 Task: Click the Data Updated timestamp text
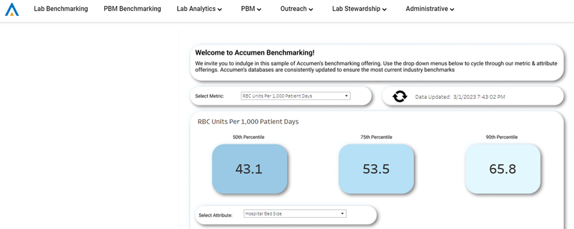click(460, 97)
